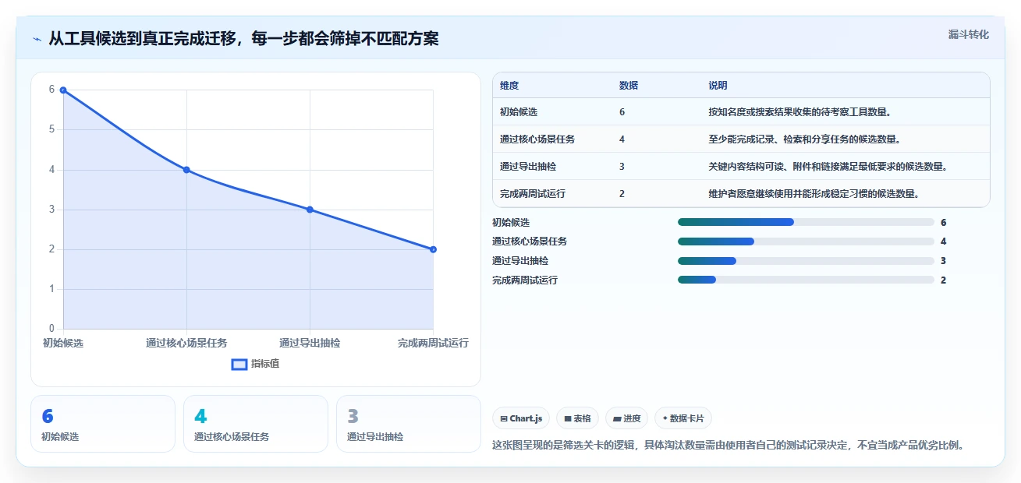This screenshot has width=1021, height=483.
Task: Click the 初始候选 data point on chart
Action: pos(63,90)
